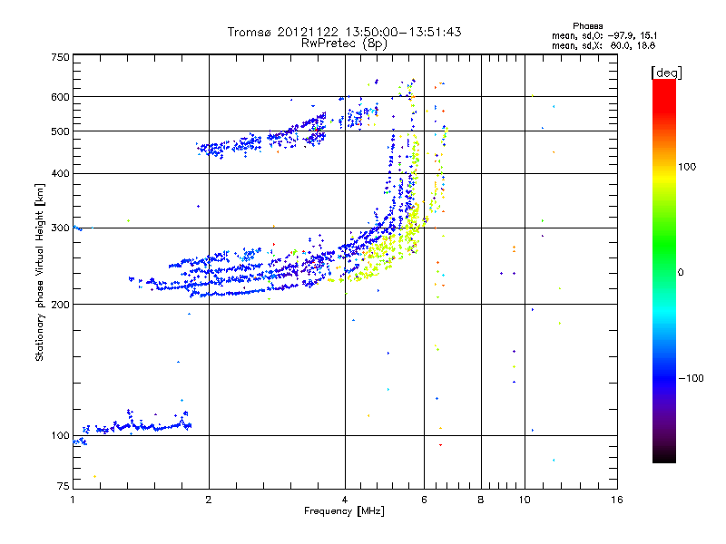The width and height of the screenshot is (726, 544).
Task: Click the y-axis tick label "400"
Action: [x=60, y=173]
